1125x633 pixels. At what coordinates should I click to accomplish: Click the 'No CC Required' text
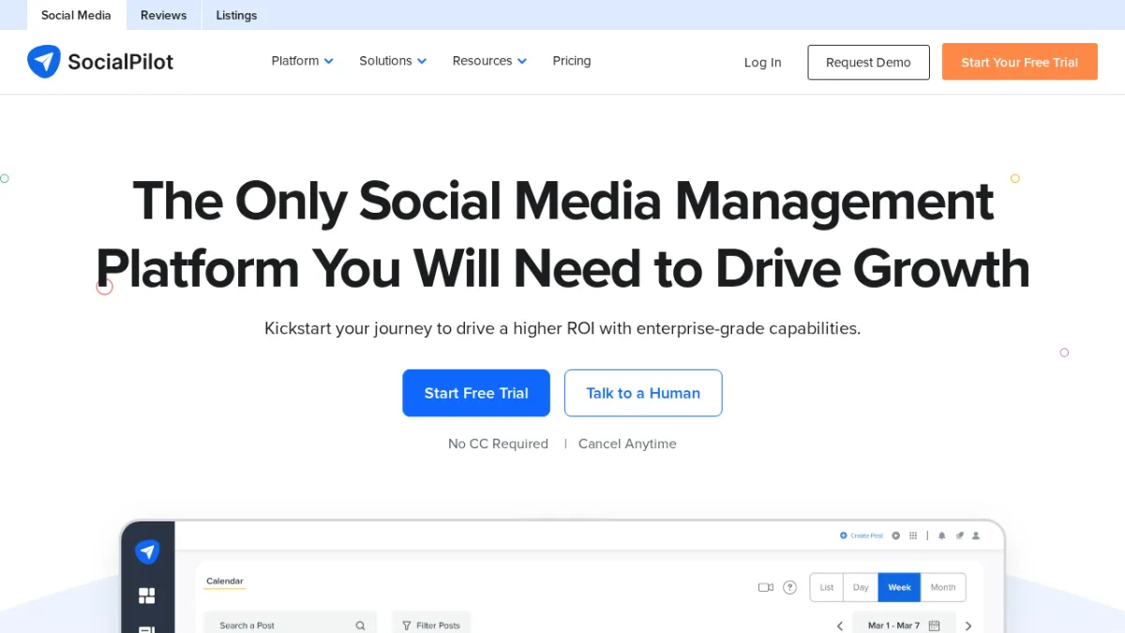click(498, 444)
